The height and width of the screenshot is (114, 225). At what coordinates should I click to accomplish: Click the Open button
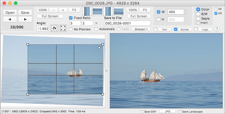coord(10,13)
